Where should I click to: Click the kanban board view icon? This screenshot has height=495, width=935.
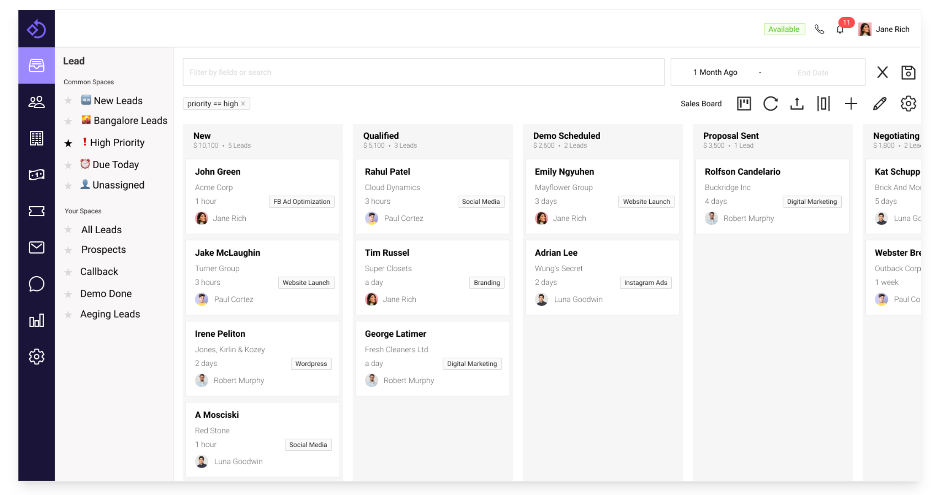[x=743, y=103]
